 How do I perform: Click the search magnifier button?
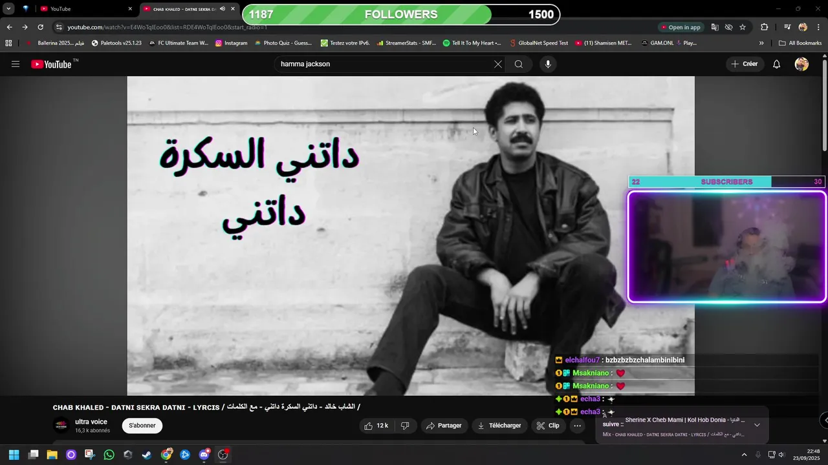pyautogui.click(x=519, y=64)
